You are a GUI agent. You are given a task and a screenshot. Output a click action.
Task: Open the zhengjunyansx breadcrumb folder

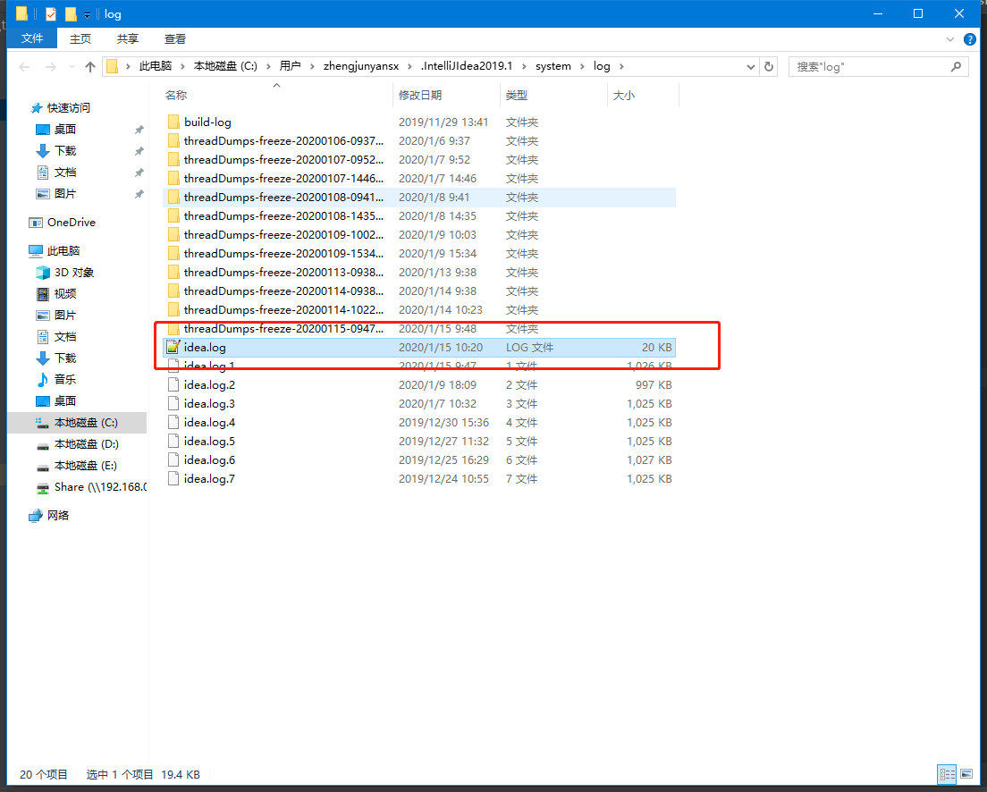pyautogui.click(x=361, y=65)
